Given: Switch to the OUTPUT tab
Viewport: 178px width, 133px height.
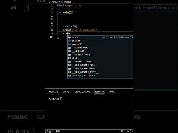Looking at the screenshot, I should tap(66, 92).
